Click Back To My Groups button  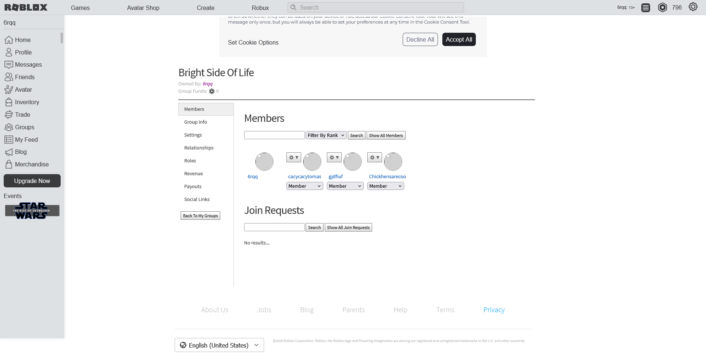pyautogui.click(x=200, y=216)
